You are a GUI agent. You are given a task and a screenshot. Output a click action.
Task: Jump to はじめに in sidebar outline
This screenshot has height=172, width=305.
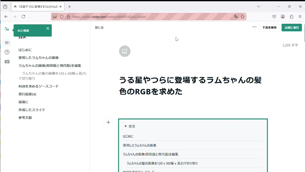[x=25, y=50]
